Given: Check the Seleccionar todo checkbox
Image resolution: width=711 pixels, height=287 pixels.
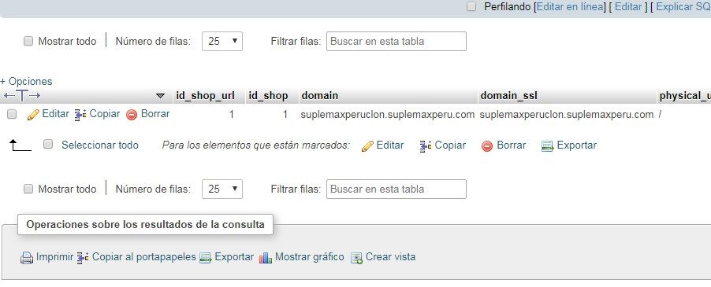Looking at the screenshot, I should coord(48,144).
